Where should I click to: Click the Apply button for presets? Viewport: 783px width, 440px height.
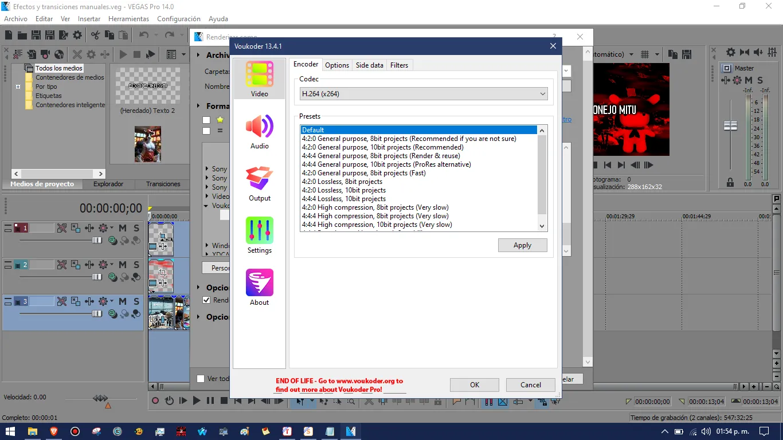pos(522,245)
